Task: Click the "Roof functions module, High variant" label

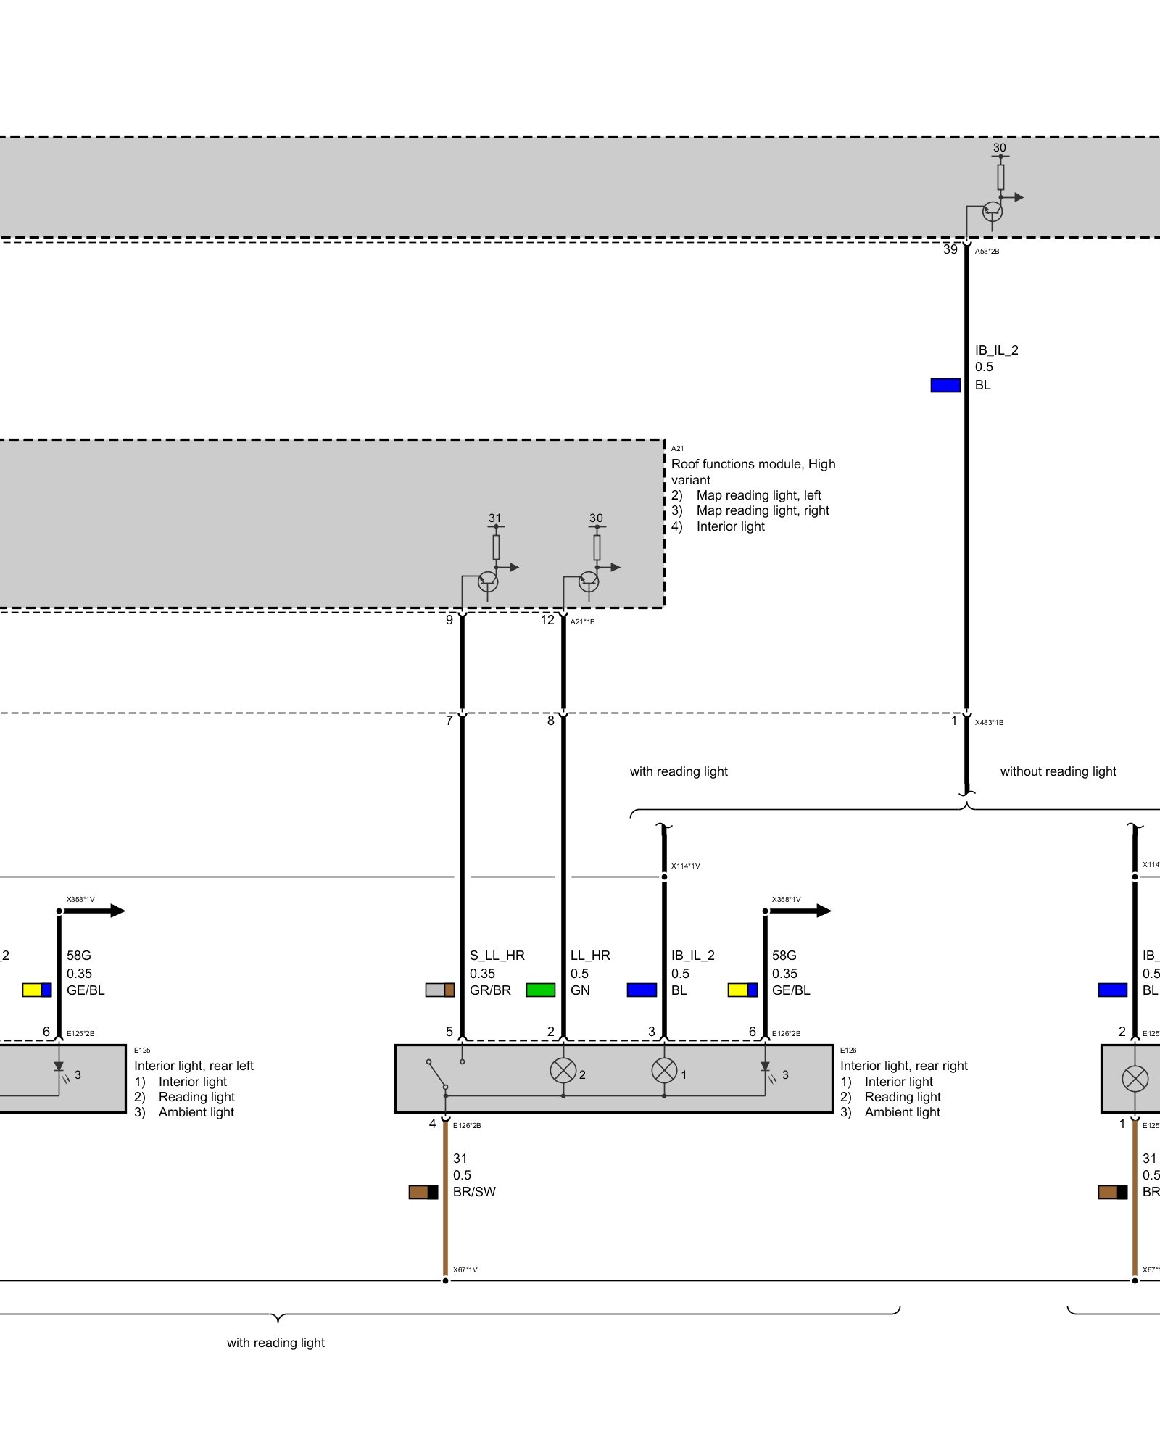Action: point(753,471)
